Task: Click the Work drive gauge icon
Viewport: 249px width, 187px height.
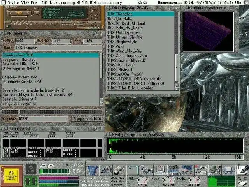Action: coord(168,181)
